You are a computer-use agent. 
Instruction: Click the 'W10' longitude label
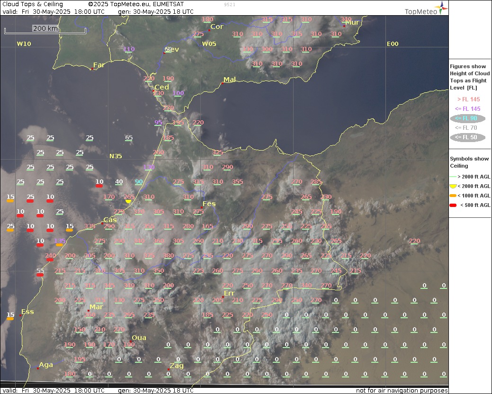[24, 44]
